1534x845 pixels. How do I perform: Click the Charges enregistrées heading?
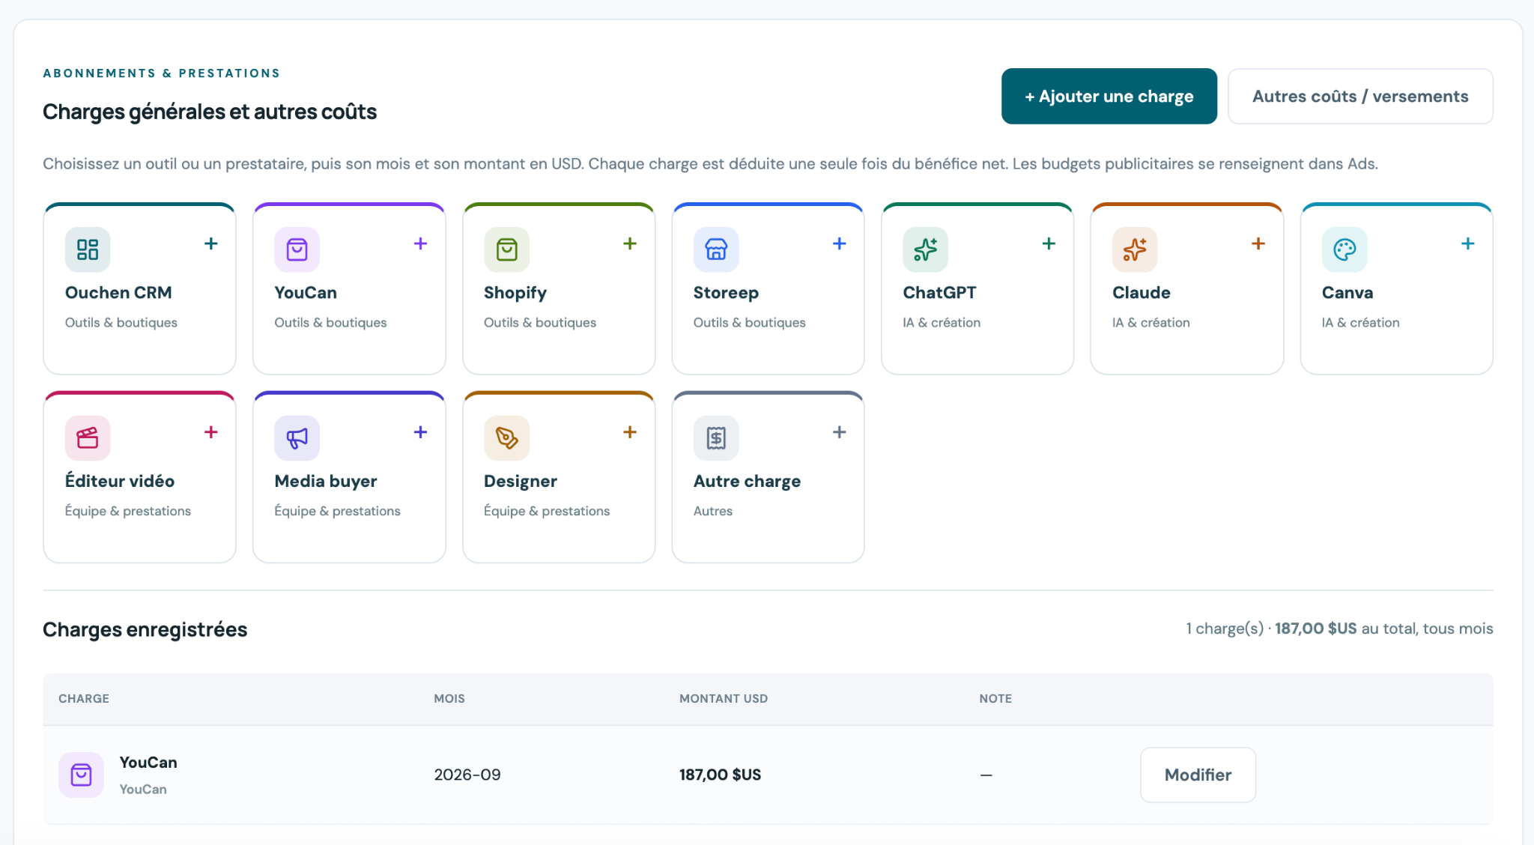(145, 629)
